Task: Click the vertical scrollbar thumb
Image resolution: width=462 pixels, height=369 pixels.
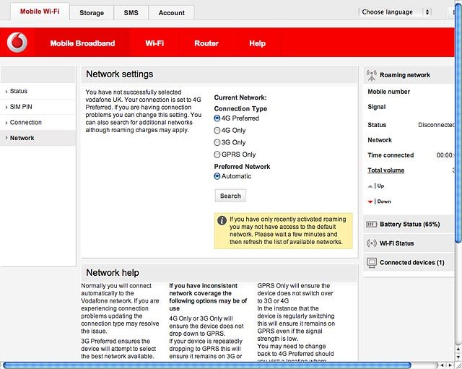Action: coord(458,123)
